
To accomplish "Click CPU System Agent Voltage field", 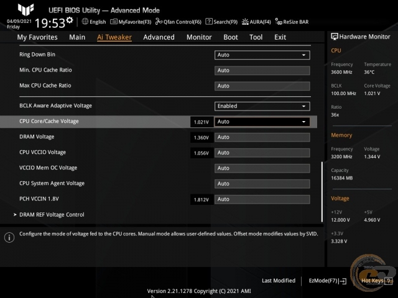I will click(262, 184).
